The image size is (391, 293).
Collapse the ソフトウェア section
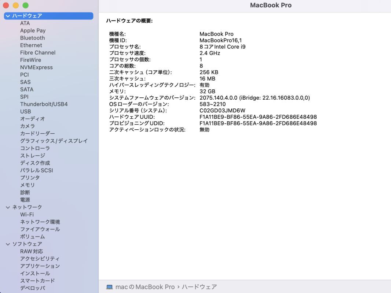tap(8, 244)
